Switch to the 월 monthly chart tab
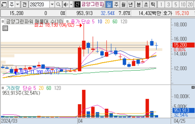Screen dimensions: 195x124 (124, 5)
